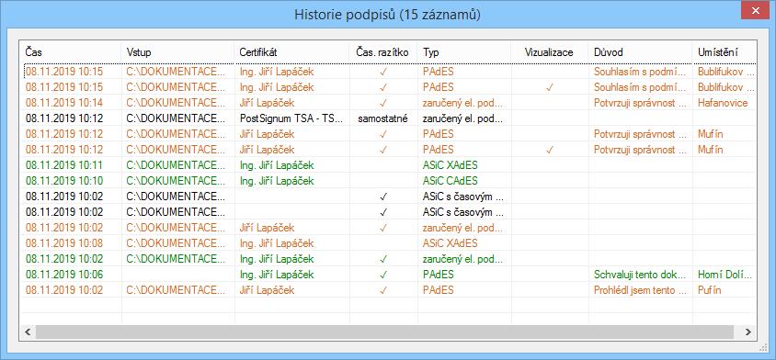This screenshot has width=776, height=360.
Task: Click Vizualizace checkmark in the Mufín row
Action: tap(549, 150)
